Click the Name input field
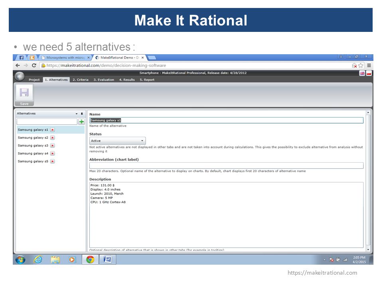Viewport: 383px width, 287px height. [227, 120]
